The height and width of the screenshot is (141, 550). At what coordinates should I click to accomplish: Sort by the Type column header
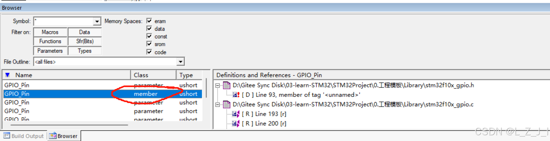point(189,75)
